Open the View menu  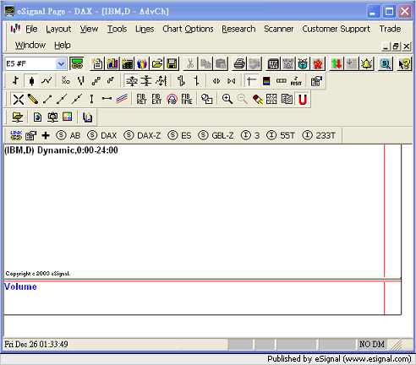click(89, 29)
